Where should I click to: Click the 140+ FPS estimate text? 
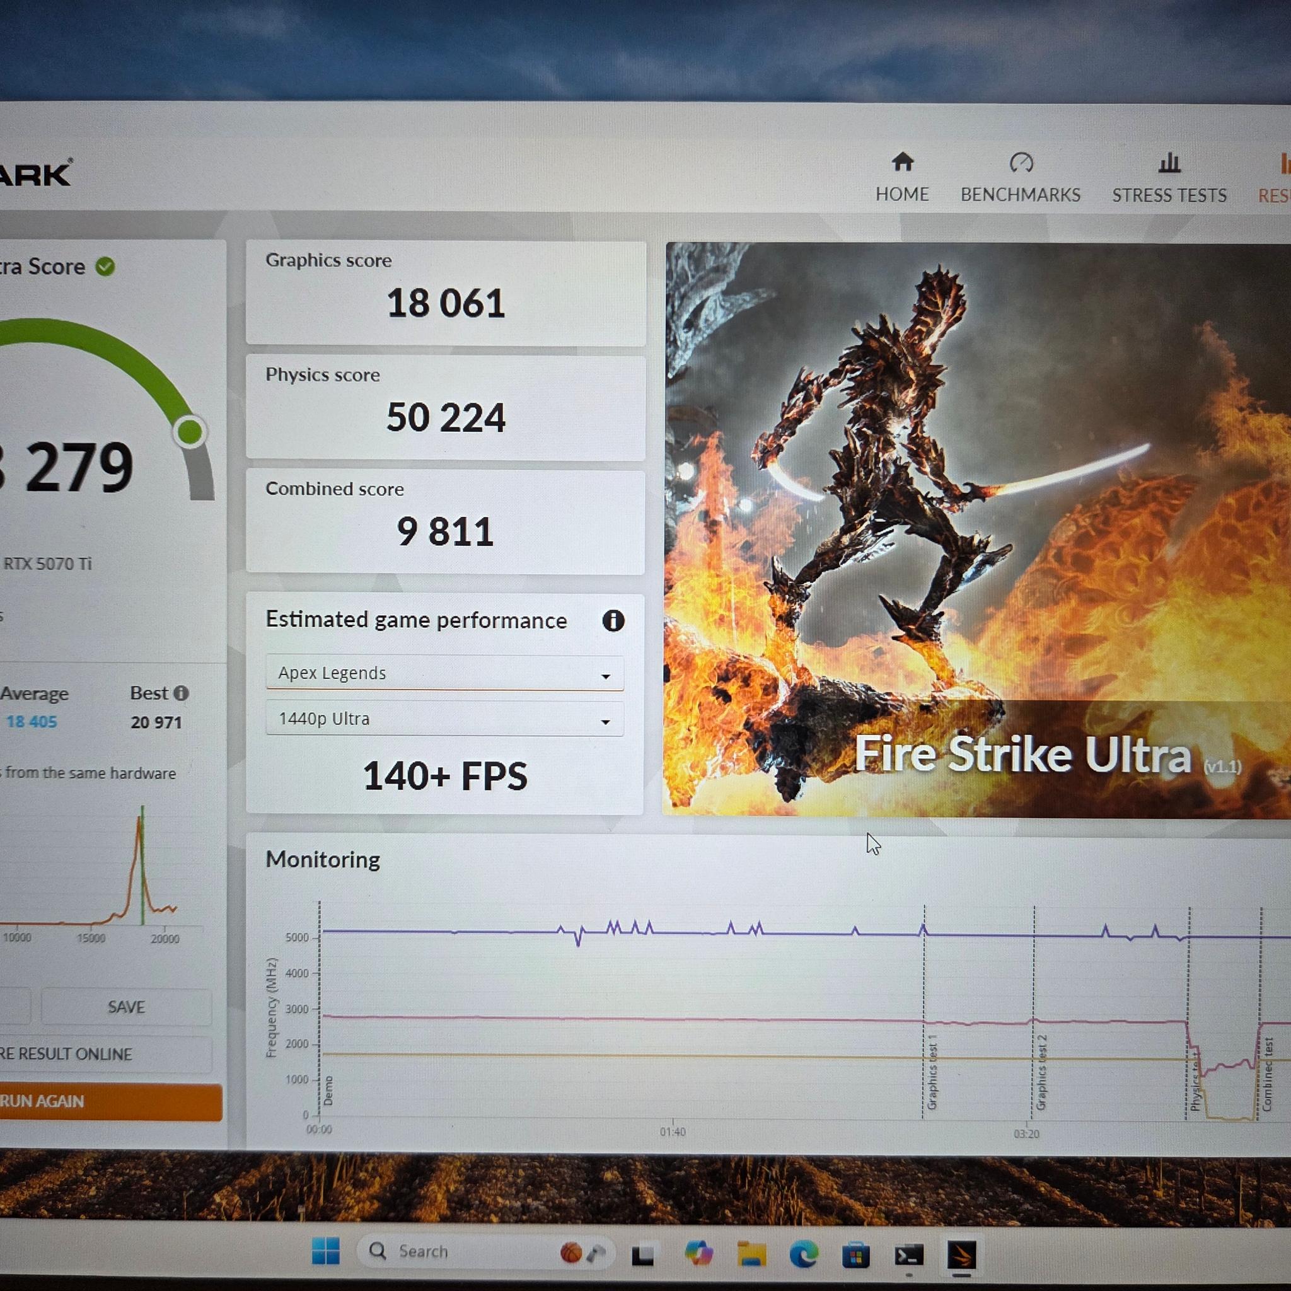coord(445,776)
